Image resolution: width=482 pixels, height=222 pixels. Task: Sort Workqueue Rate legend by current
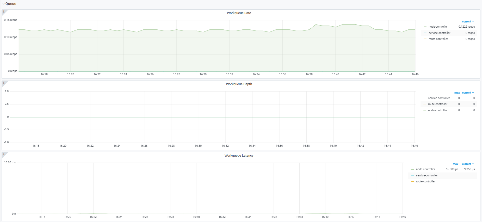(468, 22)
